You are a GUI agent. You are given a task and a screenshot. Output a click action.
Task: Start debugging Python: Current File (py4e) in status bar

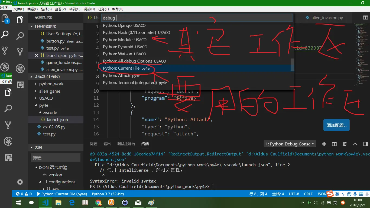(62, 194)
